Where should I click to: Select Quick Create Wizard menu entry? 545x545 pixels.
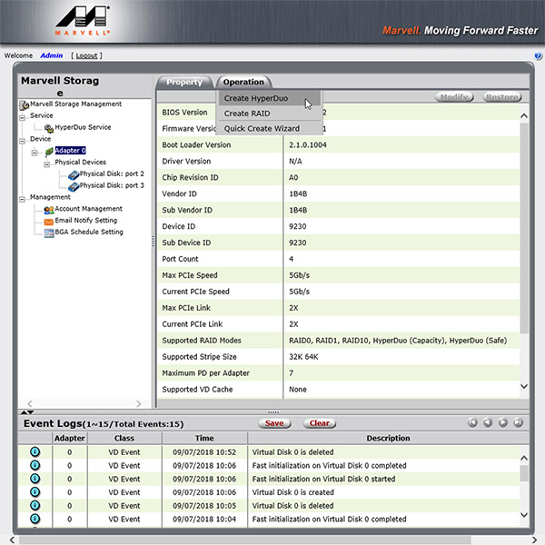click(262, 128)
